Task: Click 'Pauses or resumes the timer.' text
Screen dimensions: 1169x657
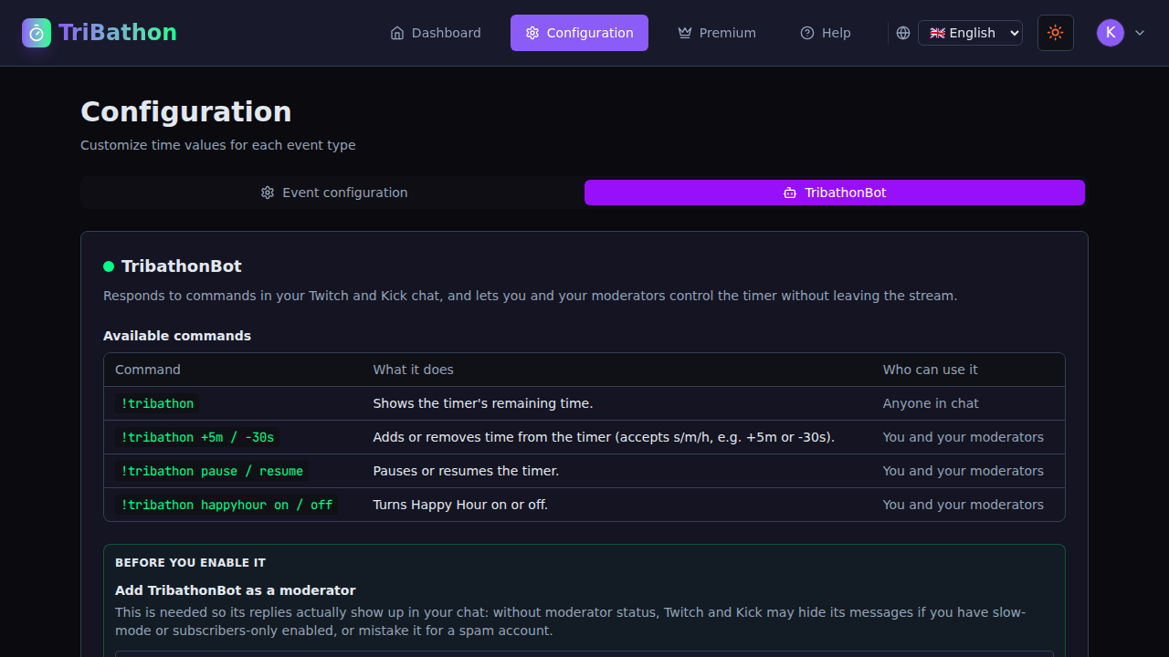Action: pos(466,471)
